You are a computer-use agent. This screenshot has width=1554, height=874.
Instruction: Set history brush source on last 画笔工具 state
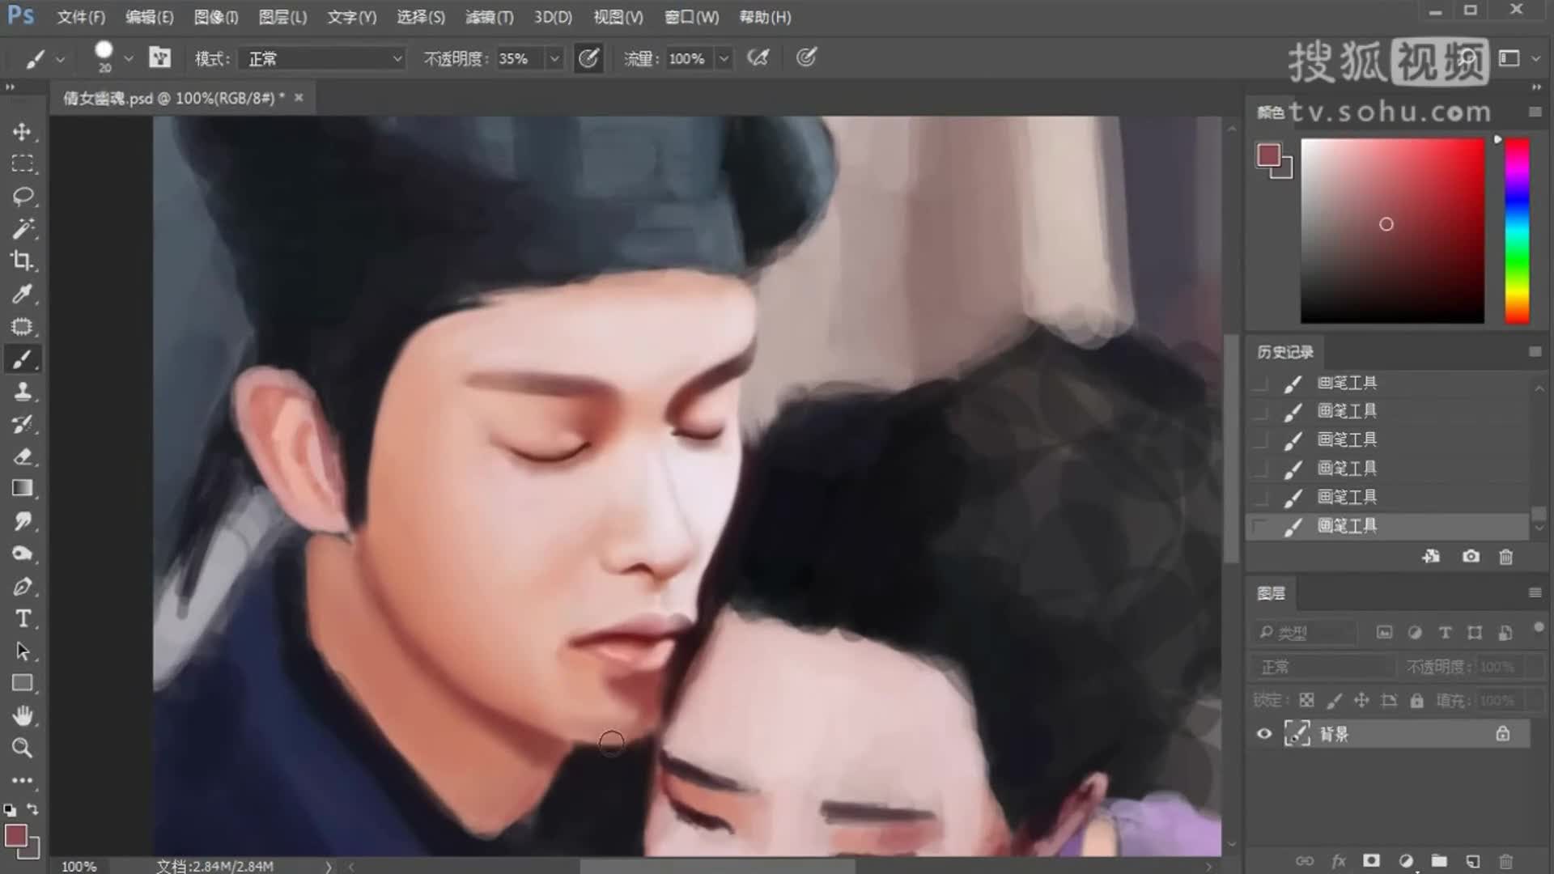(x=1260, y=527)
